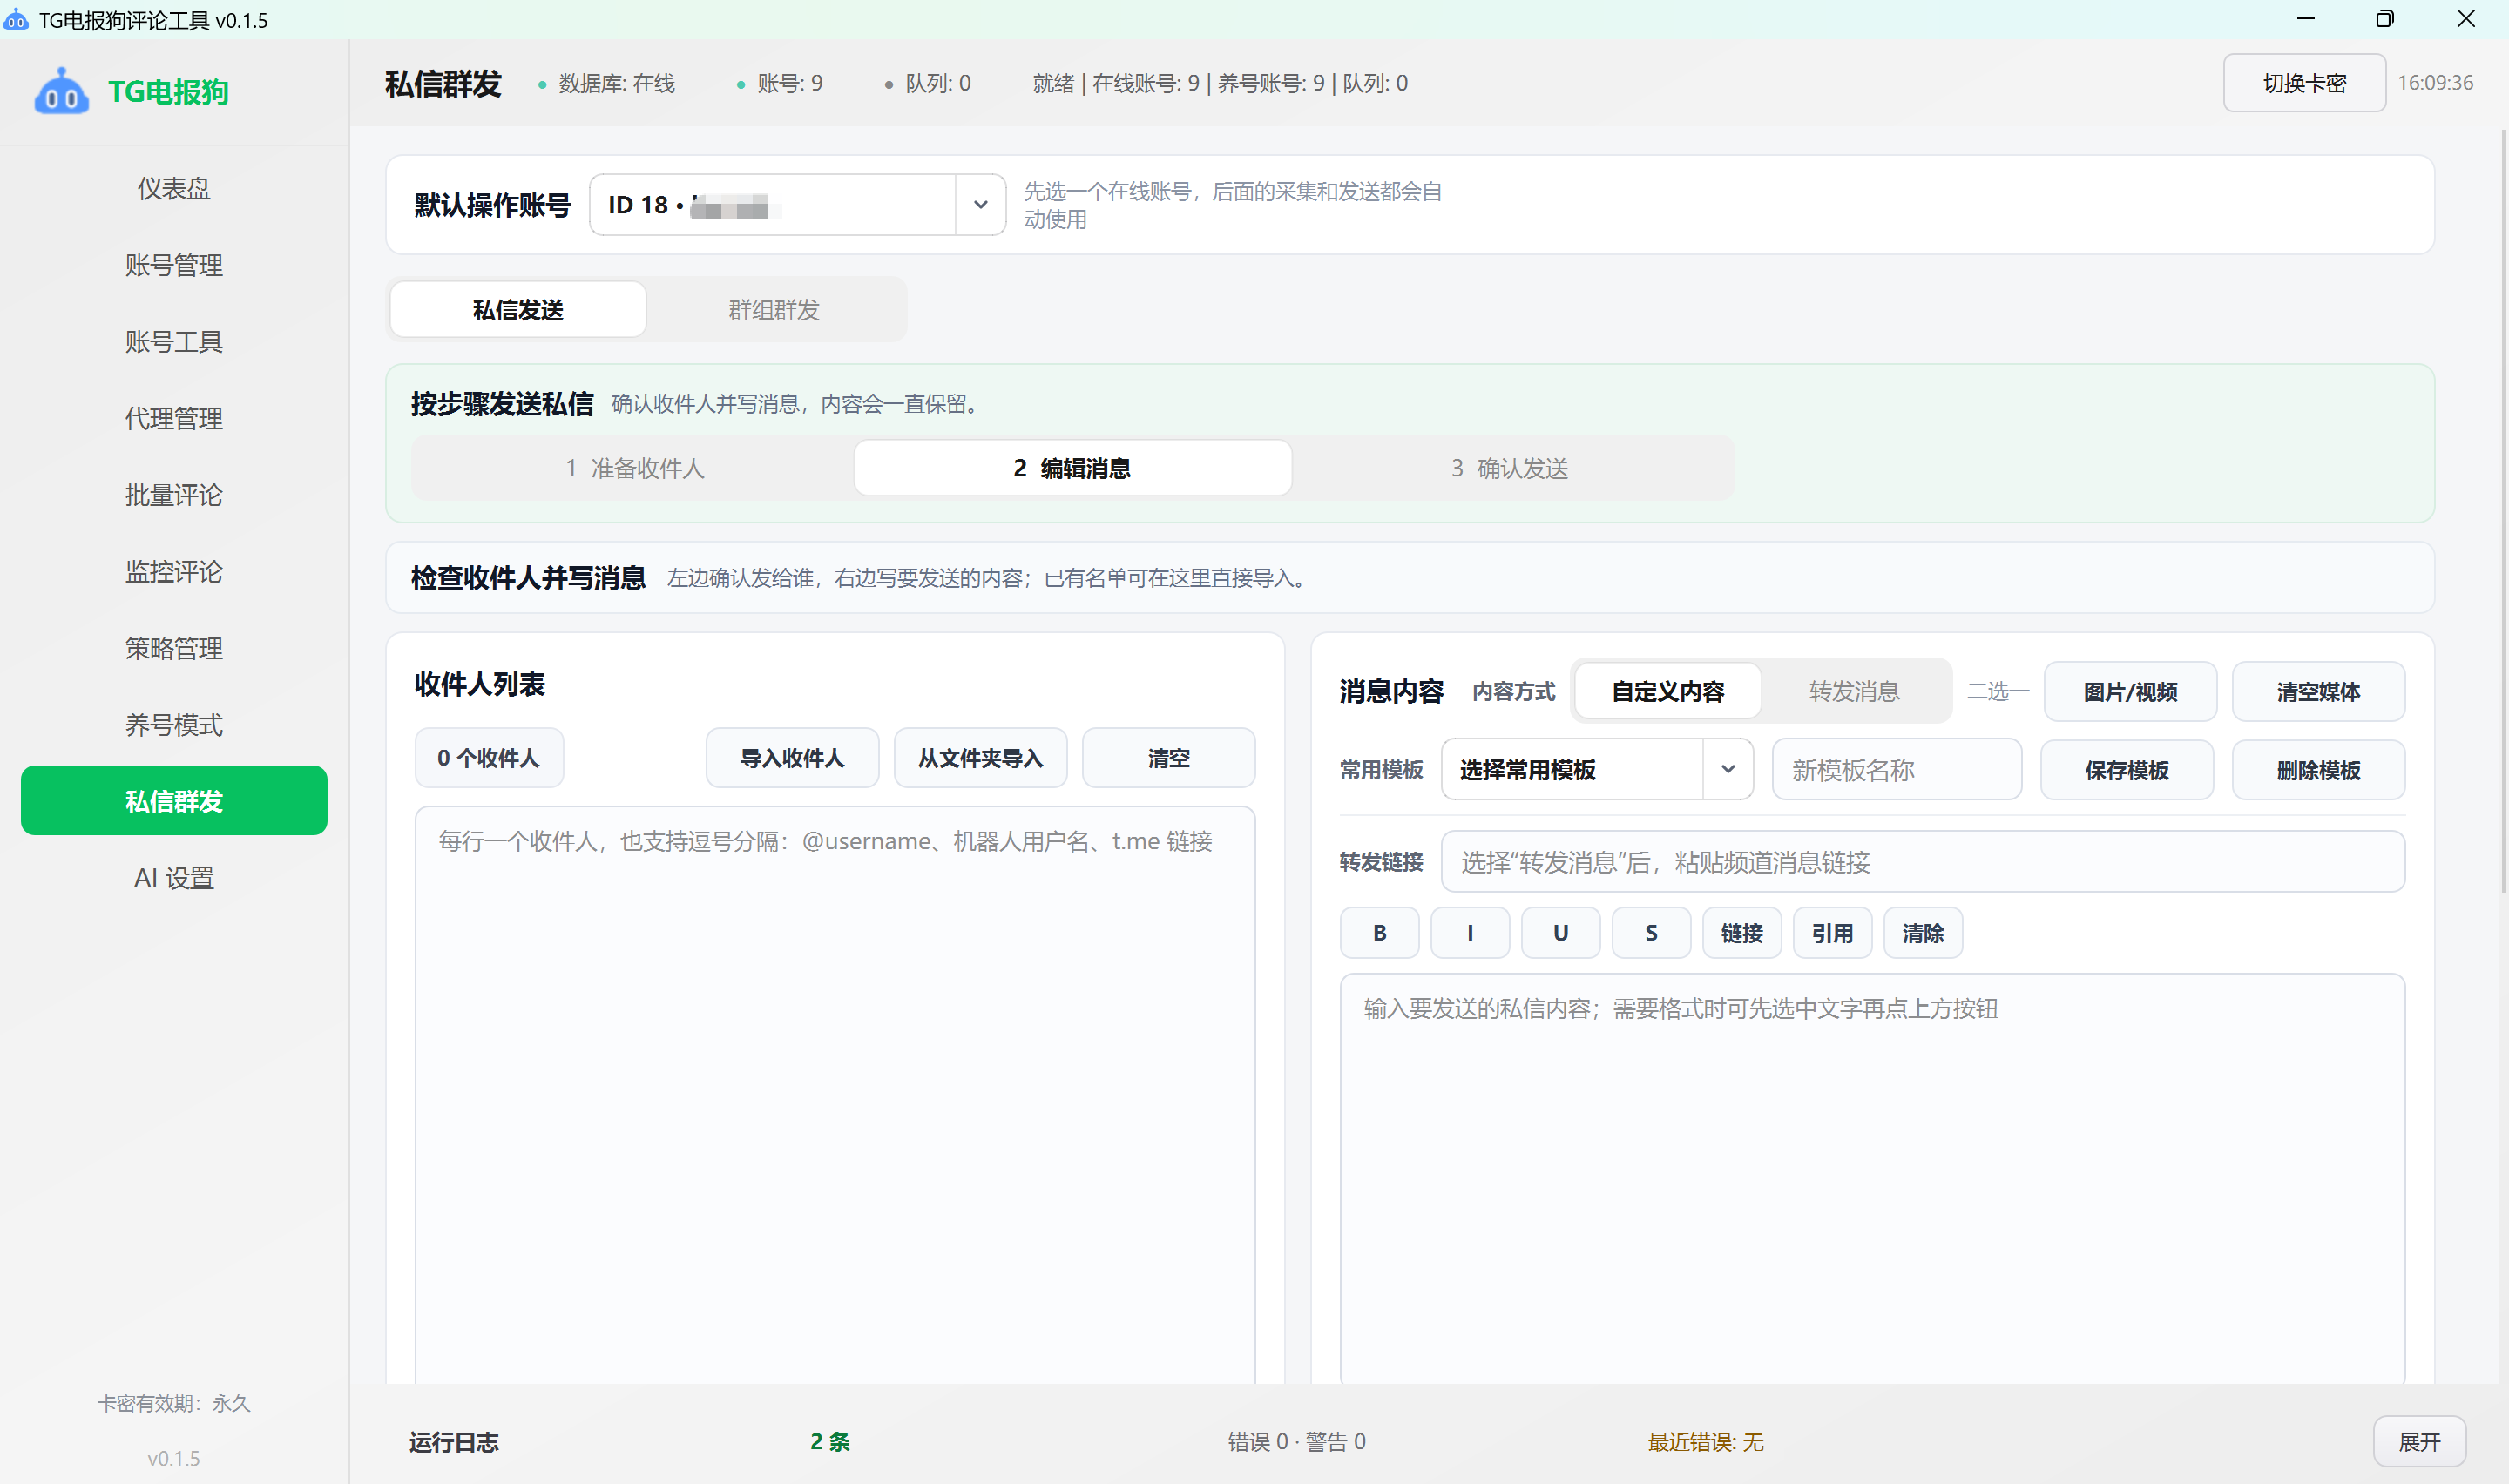
Task: Switch to the 群组群发 tab
Action: pos(774,310)
